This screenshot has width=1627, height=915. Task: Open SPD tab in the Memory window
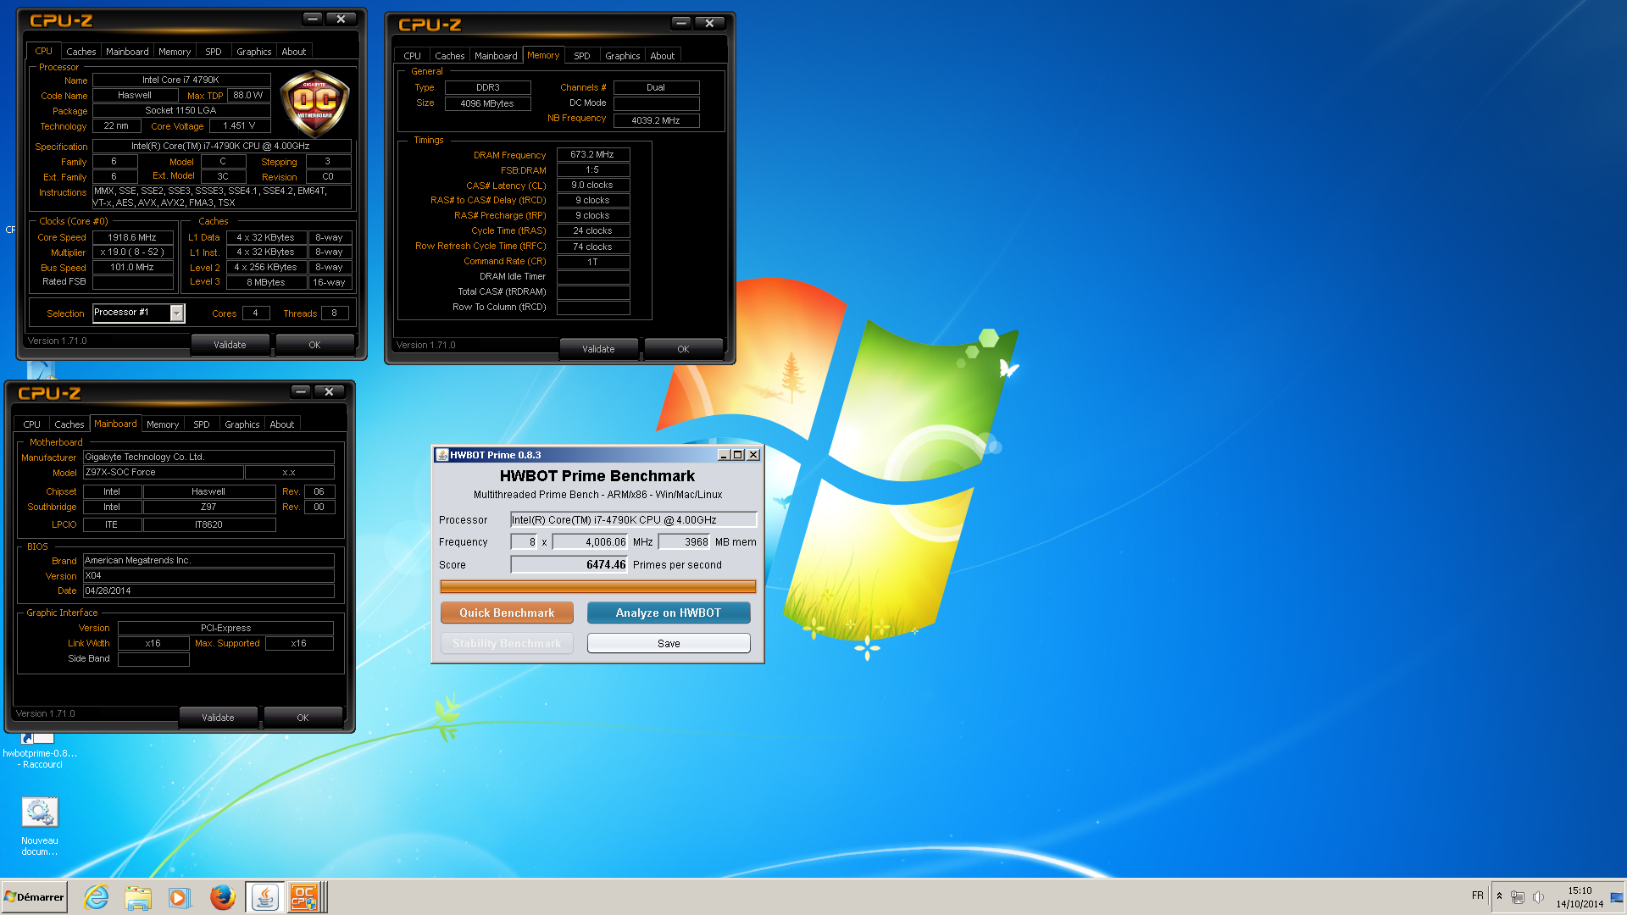(x=582, y=56)
